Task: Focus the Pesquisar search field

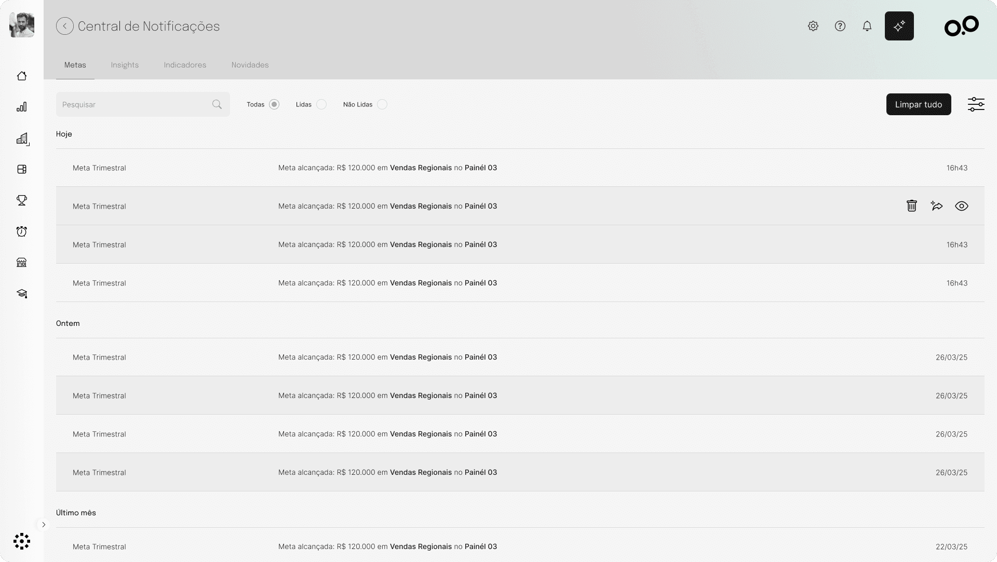Action: (143, 104)
